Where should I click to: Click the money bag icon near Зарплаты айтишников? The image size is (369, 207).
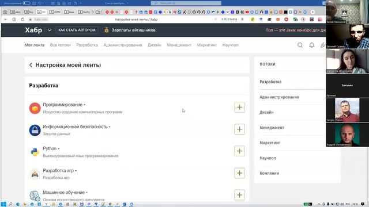tap(107, 30)
